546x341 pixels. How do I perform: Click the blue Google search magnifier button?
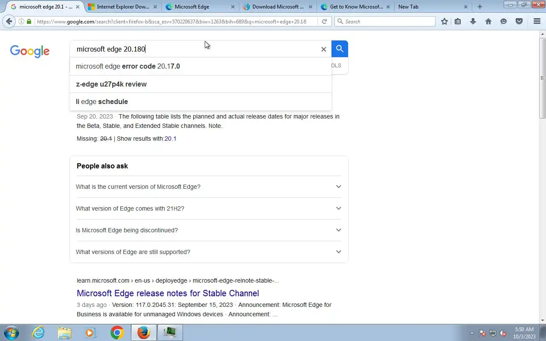click(340, 49)
